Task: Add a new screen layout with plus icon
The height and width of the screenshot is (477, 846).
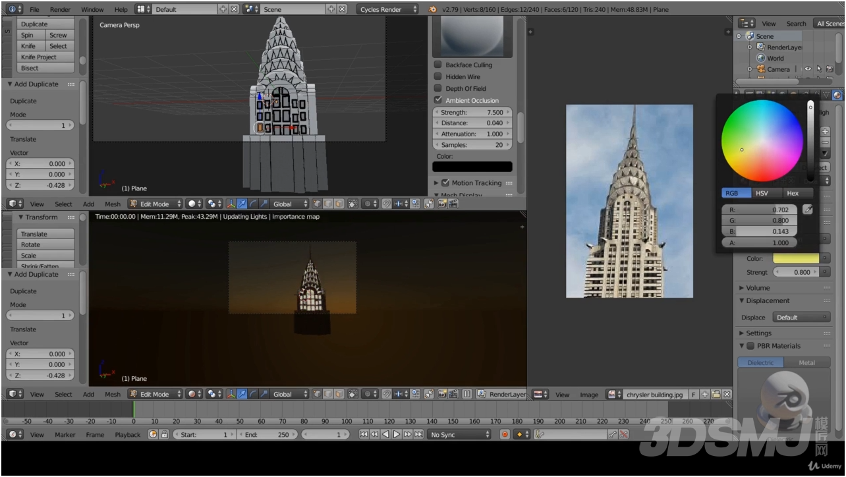Action: (223, 9)
